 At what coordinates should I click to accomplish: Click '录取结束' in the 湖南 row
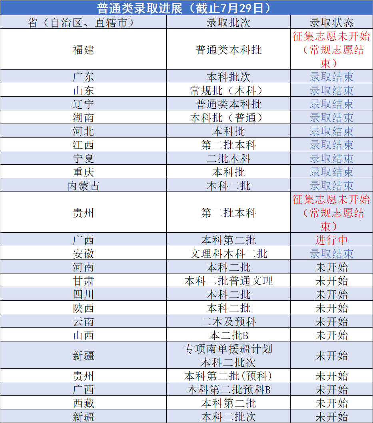331,118
